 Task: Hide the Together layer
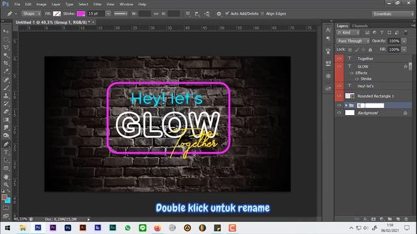(x=339, y=58)
